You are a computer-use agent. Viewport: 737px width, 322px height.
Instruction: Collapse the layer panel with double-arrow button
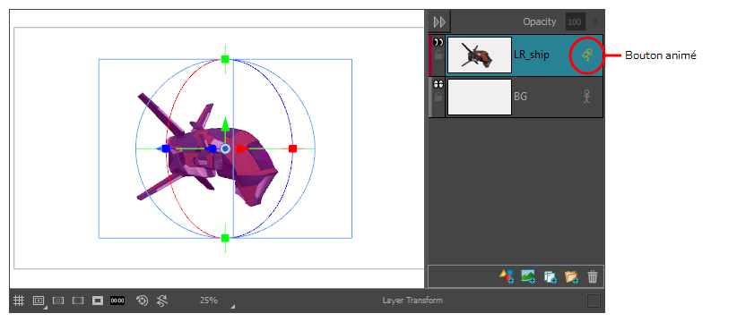[439, 21]
